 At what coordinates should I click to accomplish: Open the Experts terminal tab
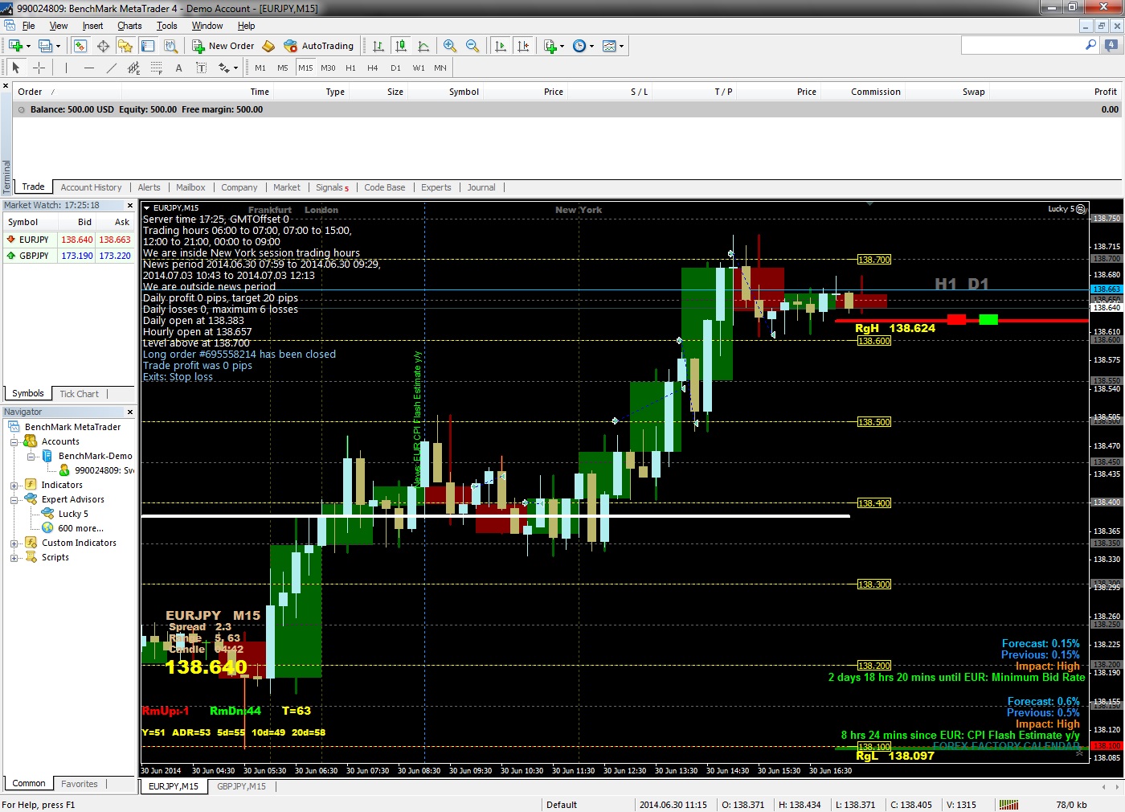[436, 187]
